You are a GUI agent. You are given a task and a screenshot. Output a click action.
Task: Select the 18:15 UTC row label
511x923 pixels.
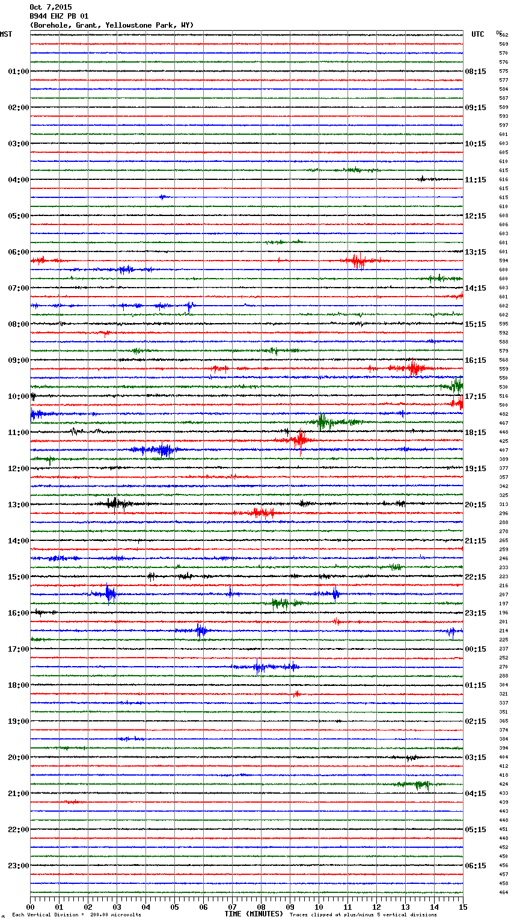476,433
